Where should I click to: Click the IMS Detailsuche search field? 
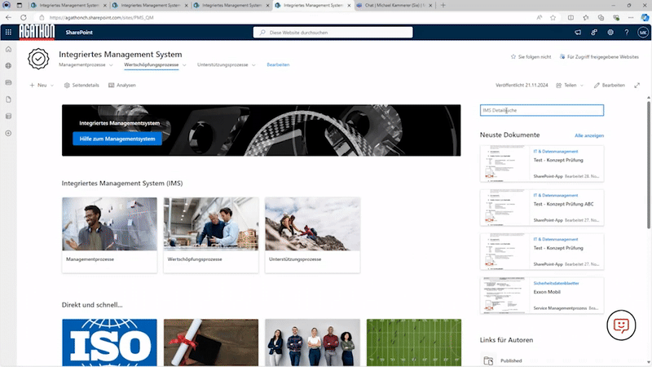point(541,110)
